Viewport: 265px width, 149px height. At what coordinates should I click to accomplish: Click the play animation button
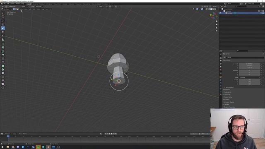[111, 134]
